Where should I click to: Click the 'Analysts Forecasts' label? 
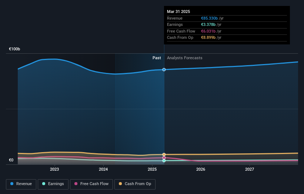pos(184,58)
